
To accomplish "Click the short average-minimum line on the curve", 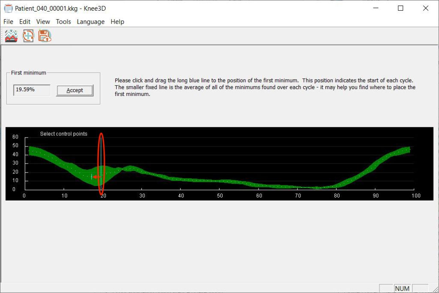I will coord(92,176).
